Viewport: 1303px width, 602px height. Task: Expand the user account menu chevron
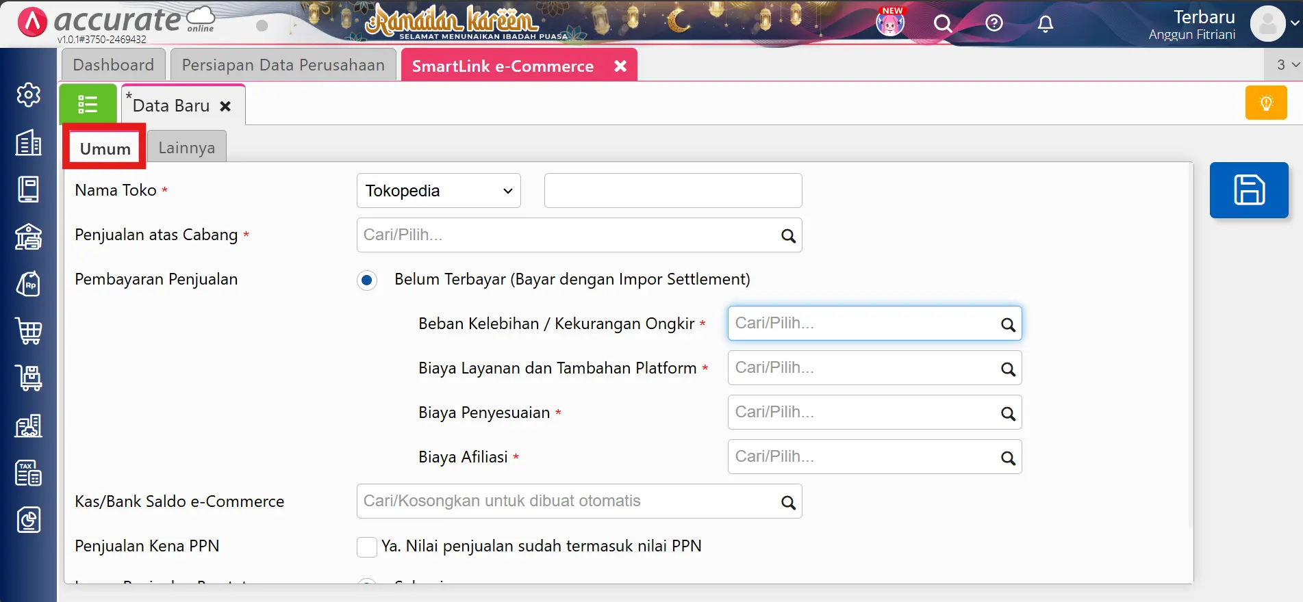pyautogui.click(x=1294, y=23)
